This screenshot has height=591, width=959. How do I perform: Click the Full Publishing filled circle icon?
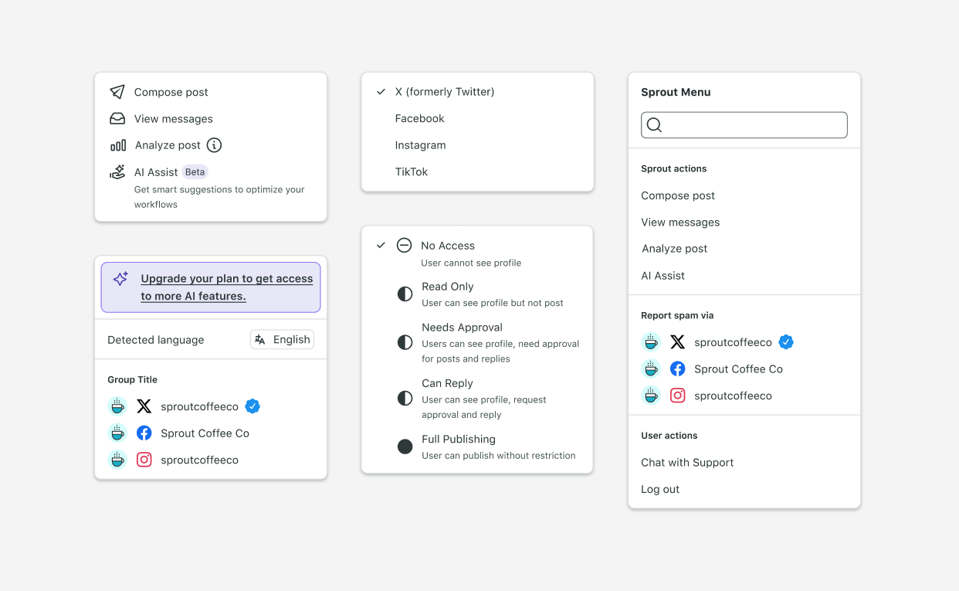tap(405, 447)
